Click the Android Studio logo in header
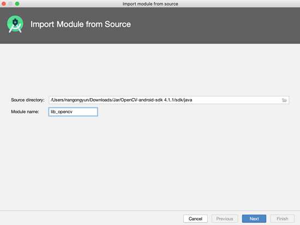The height and width of the screenshot is (225, 300). [15, 24]
